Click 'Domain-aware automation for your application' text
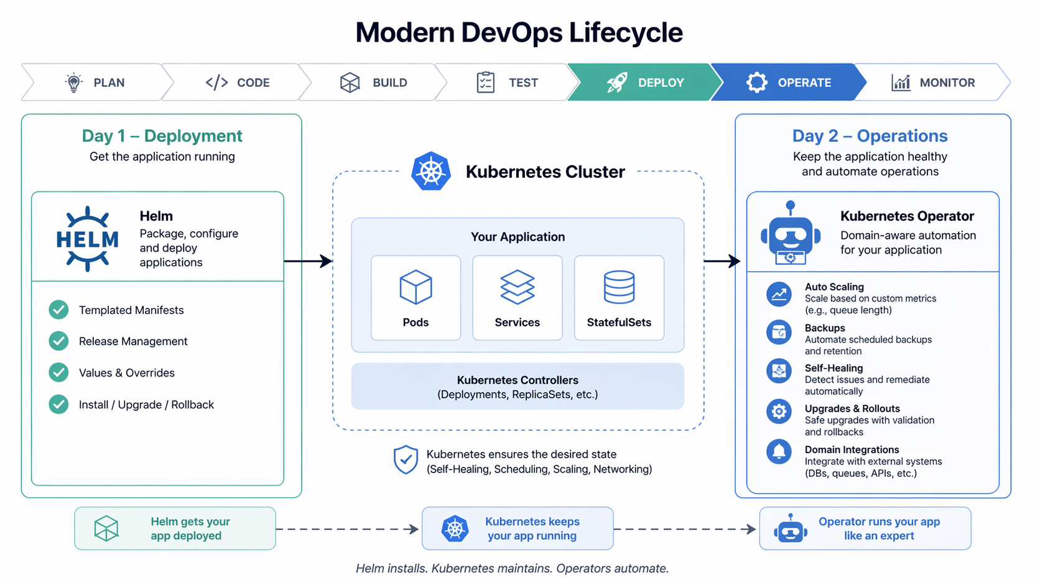 908,242
